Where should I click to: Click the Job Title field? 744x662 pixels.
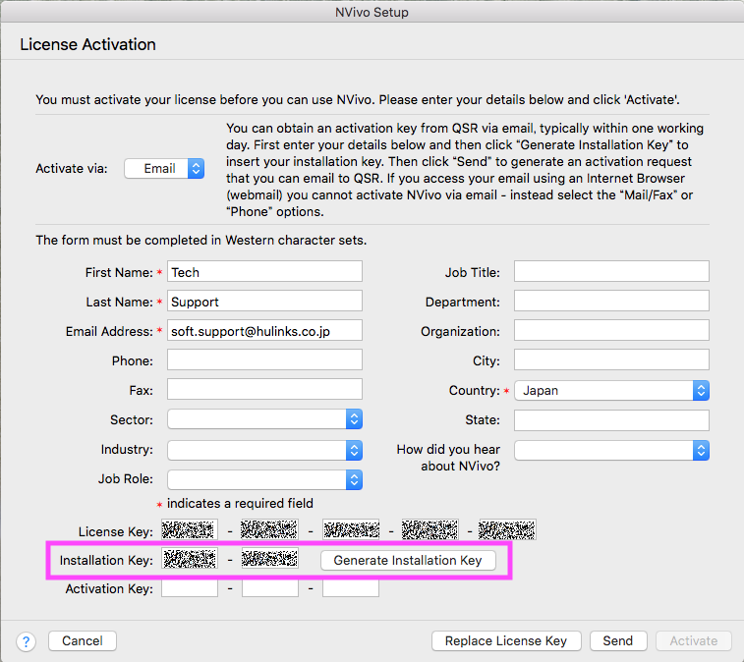tap(611, 272)
